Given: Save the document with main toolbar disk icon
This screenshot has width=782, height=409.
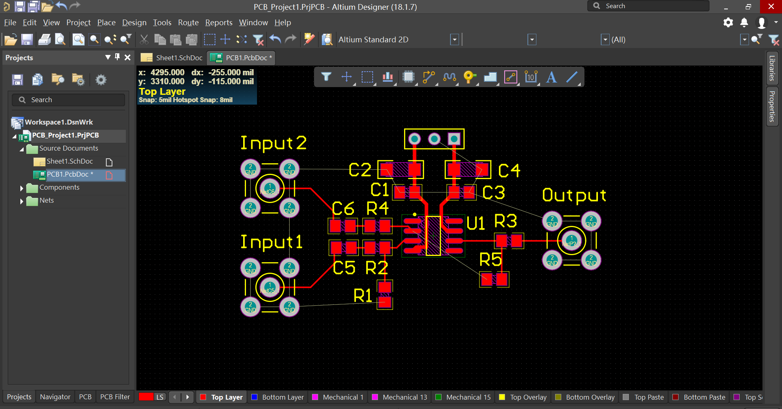Looking at the screenshot, I should (x=27, y=39).
